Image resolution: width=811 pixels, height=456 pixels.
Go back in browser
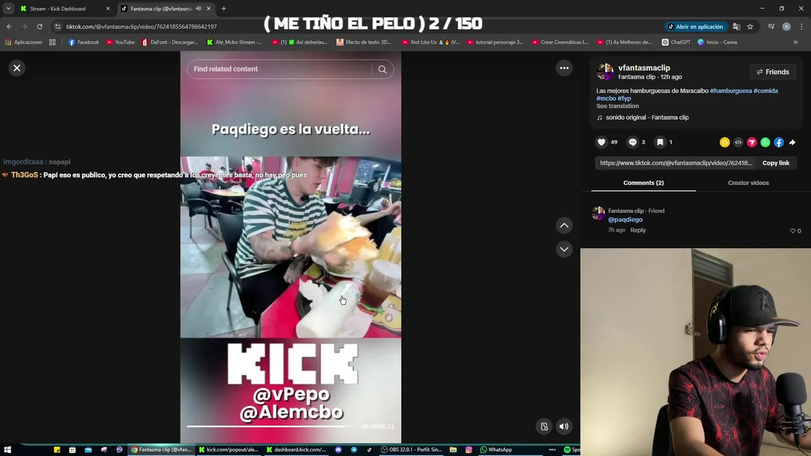[9, 27]
